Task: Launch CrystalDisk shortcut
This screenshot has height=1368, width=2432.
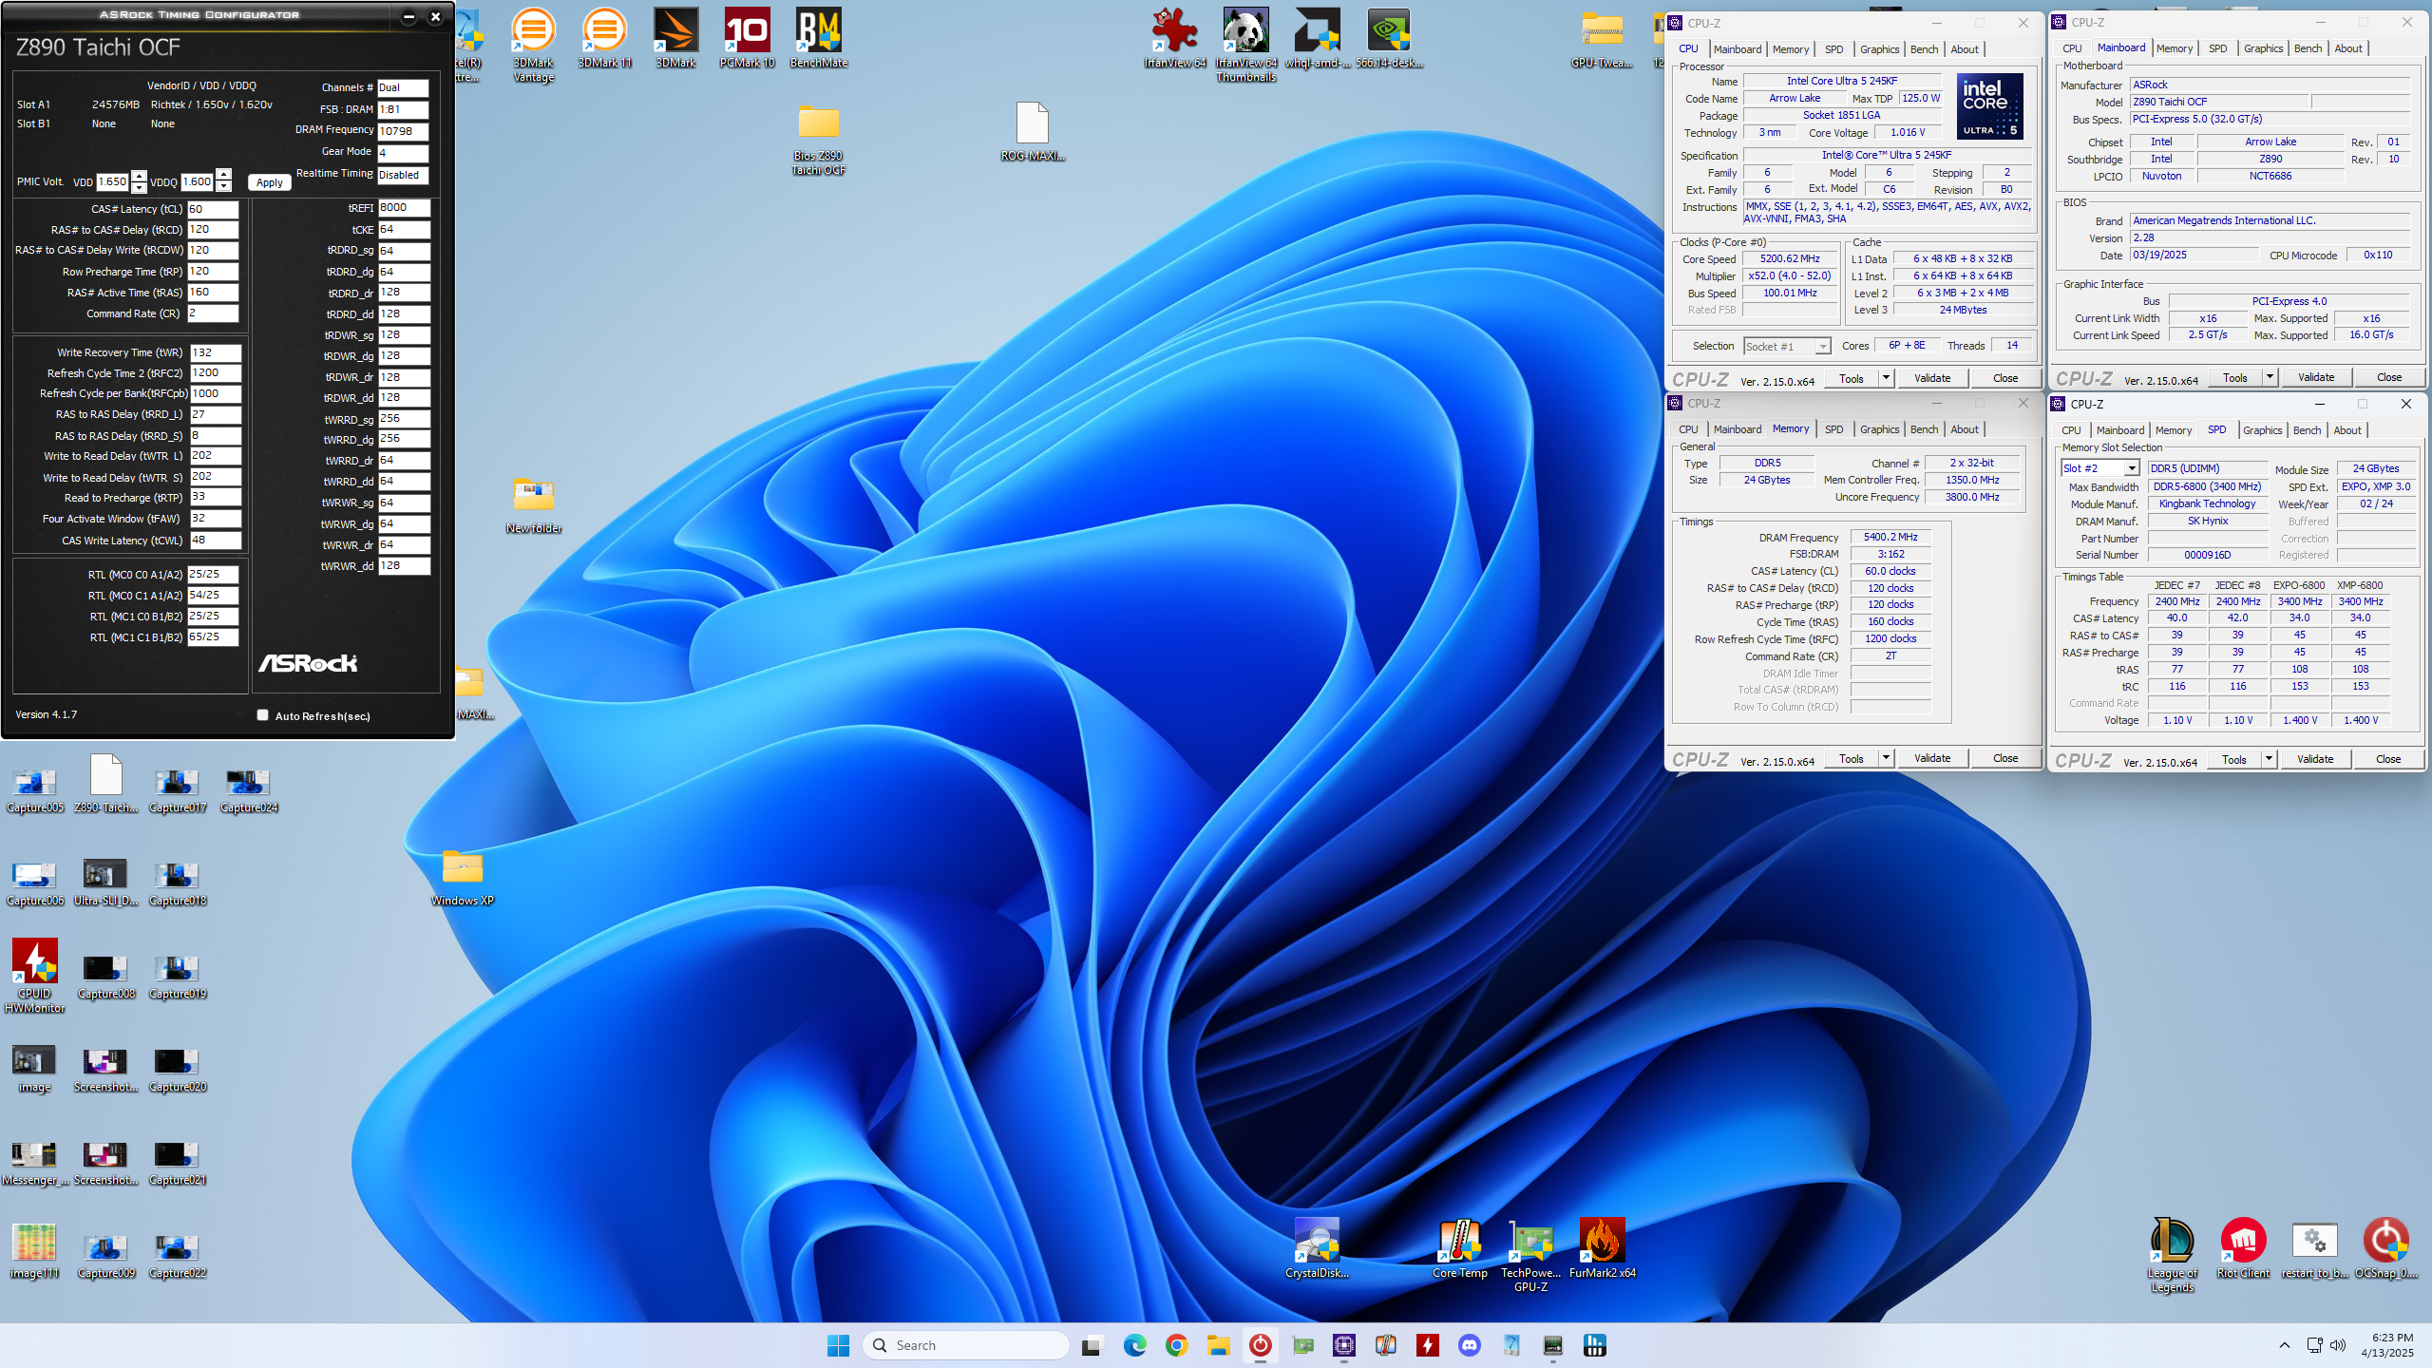Action: pyautogui.click(x=1317, y=1248)
